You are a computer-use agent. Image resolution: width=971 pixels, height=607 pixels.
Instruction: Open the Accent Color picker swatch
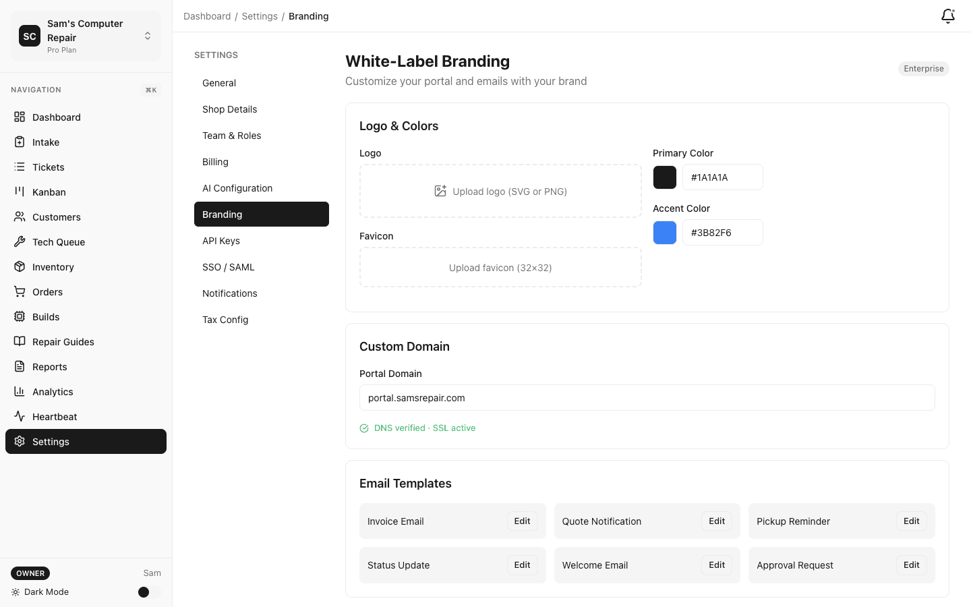point(664,232)
